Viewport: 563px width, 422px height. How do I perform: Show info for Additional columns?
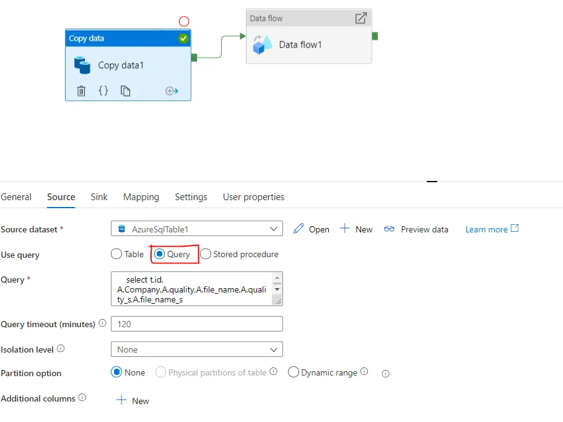(82, 397)
